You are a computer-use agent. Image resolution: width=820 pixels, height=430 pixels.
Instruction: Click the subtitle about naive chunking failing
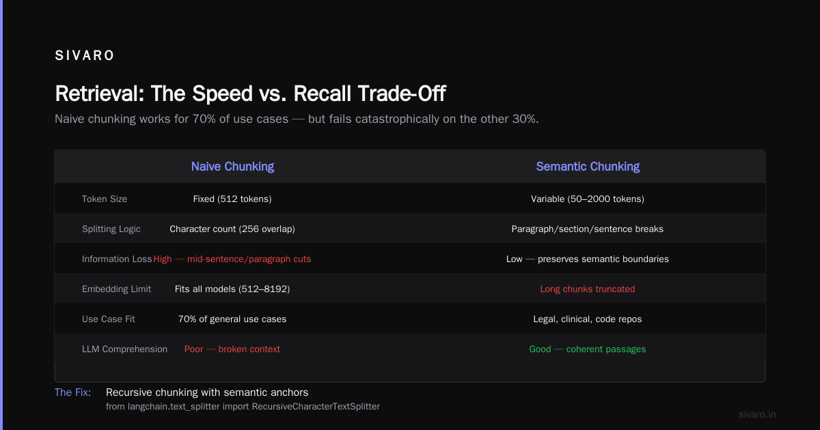pyautogui.click(x=297, y=119)
